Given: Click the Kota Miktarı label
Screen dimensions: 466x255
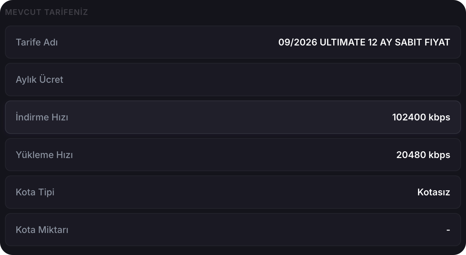Looking at the screenshot, I should click(42, 230).
